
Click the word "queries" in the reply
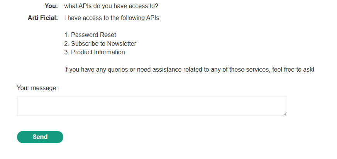pos(112,70)
